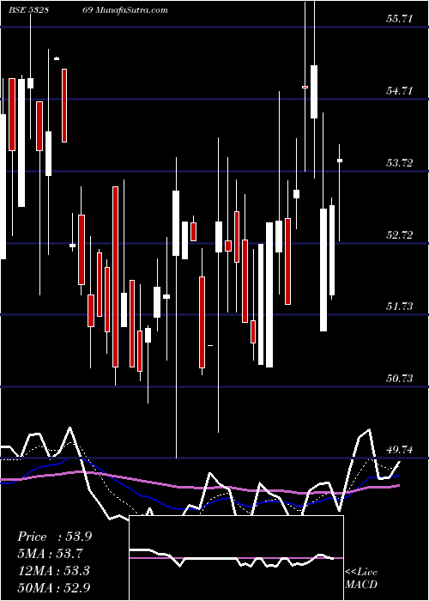Click the 5MA : 53.7 value

pos(51,554)
